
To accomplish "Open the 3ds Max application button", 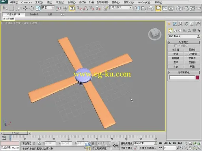I will [x=4, y=2].
